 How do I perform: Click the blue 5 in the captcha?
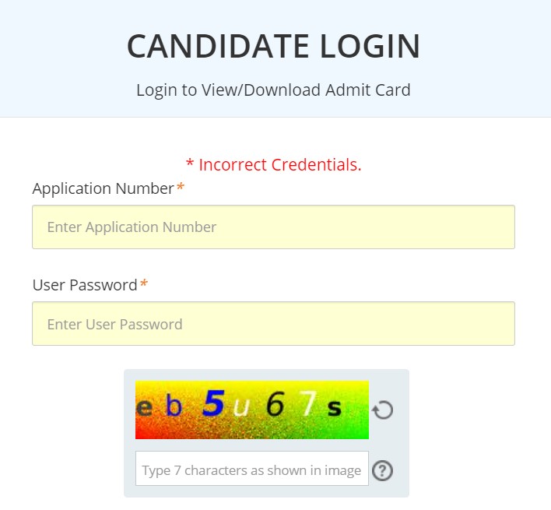[x=213, y=403]
